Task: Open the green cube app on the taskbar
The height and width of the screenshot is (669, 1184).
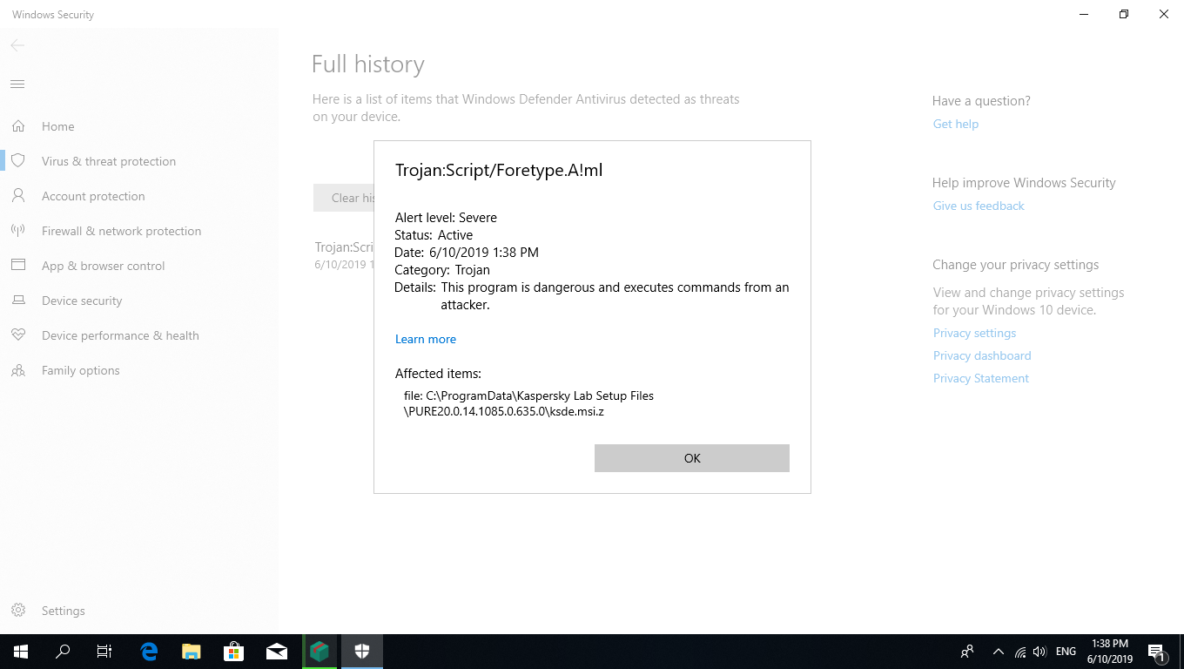Action: tap(320, 652)
